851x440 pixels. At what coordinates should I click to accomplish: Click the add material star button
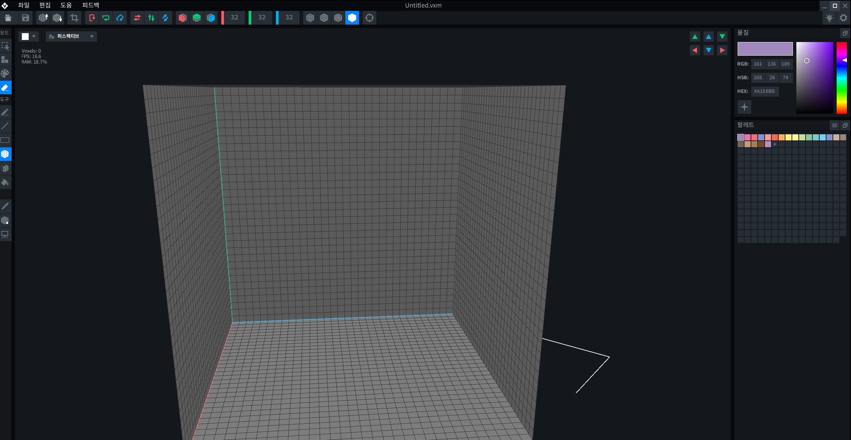pyautogui.click(x=744, y=107)
